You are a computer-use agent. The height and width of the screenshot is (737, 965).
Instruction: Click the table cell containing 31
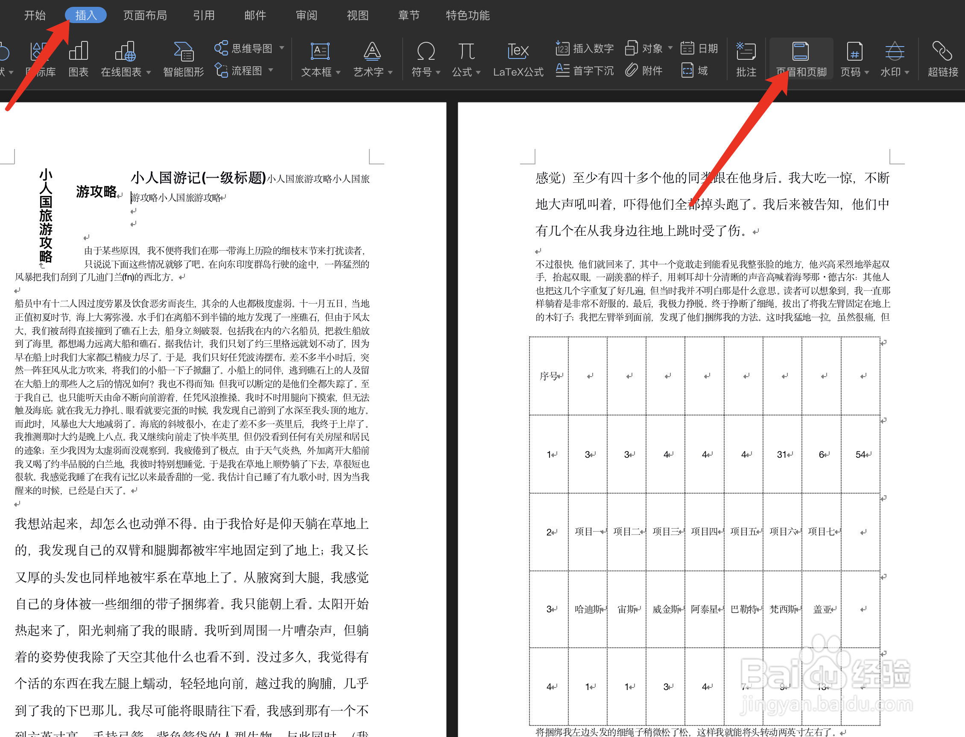[x=782, y=454]
